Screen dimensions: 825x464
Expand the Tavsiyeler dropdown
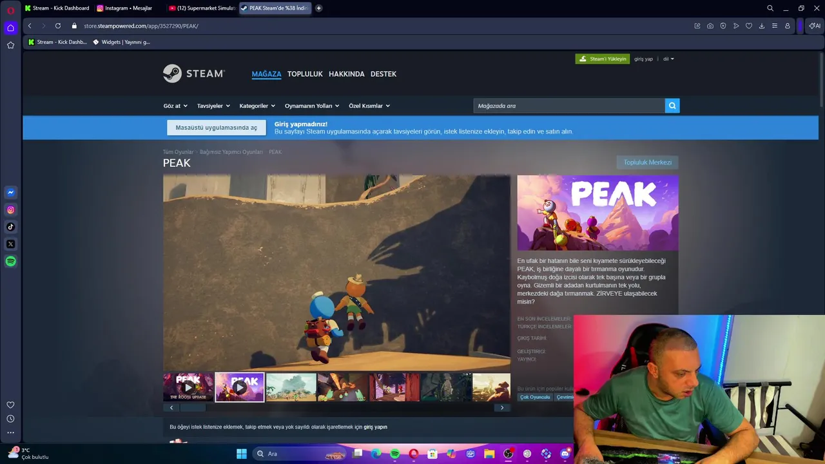coord(213,106)
